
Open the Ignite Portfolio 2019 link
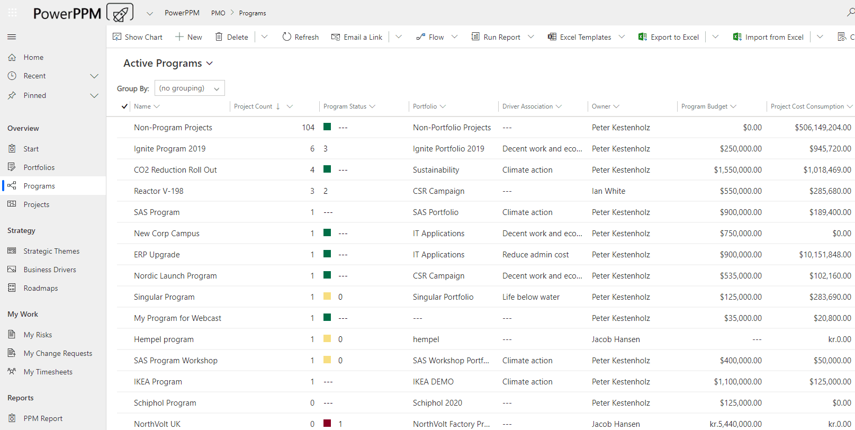point(448,149)
